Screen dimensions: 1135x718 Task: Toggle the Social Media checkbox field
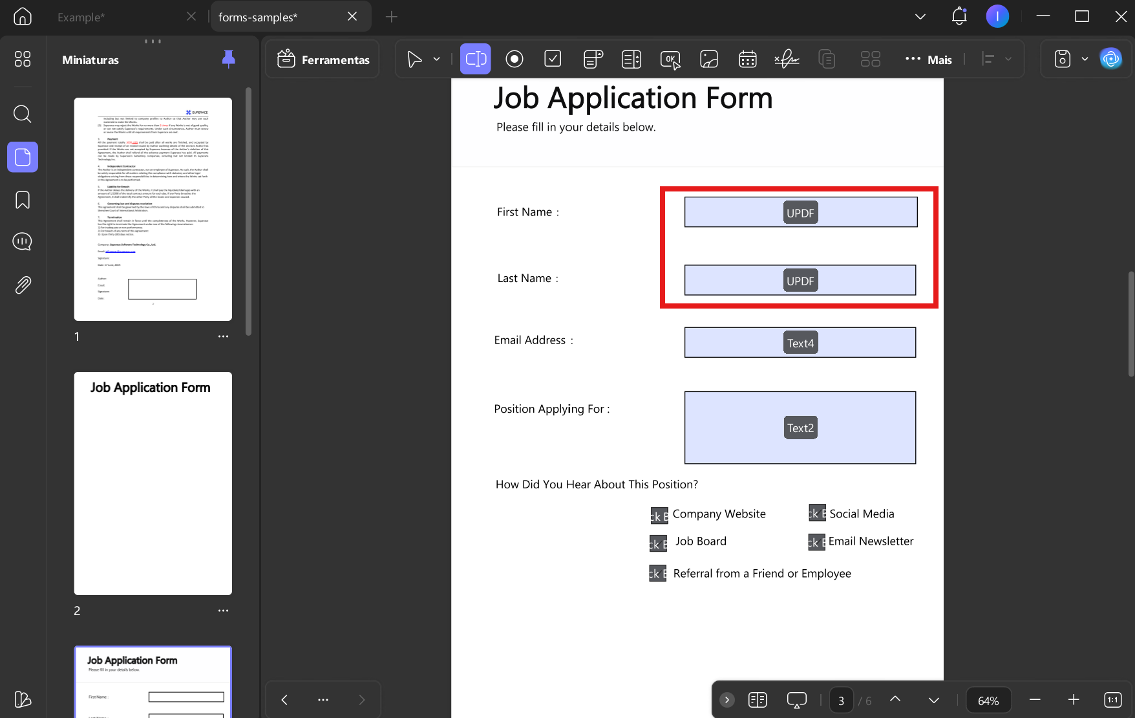pos(817,513)
